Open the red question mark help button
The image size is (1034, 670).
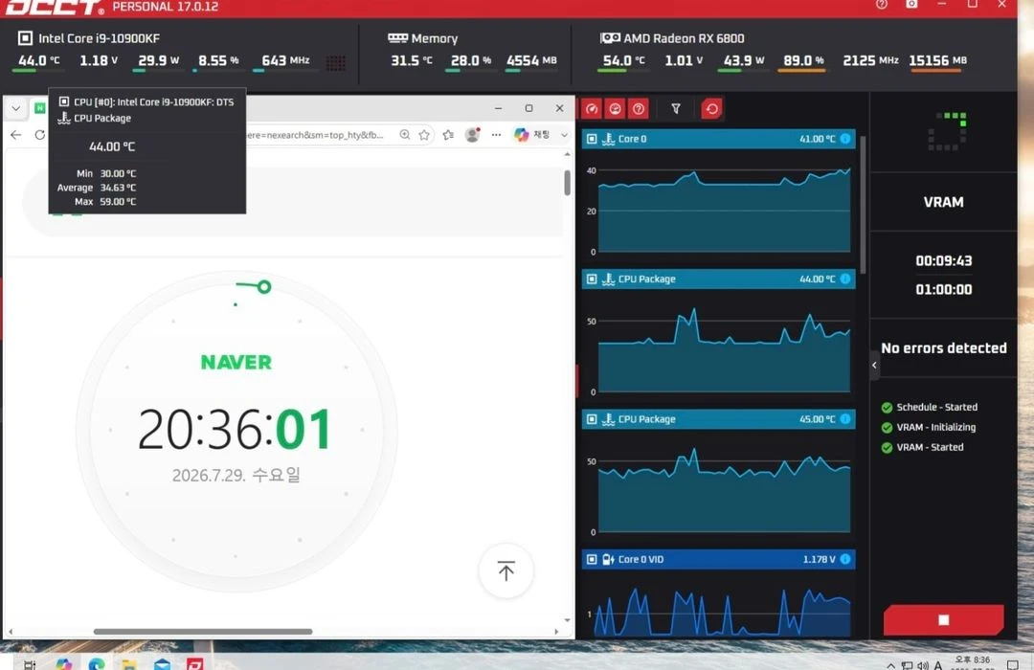pyautogui.click(x=639, y=109)
